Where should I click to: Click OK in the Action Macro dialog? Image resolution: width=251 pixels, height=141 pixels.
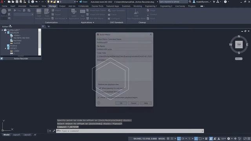(121, 103)
